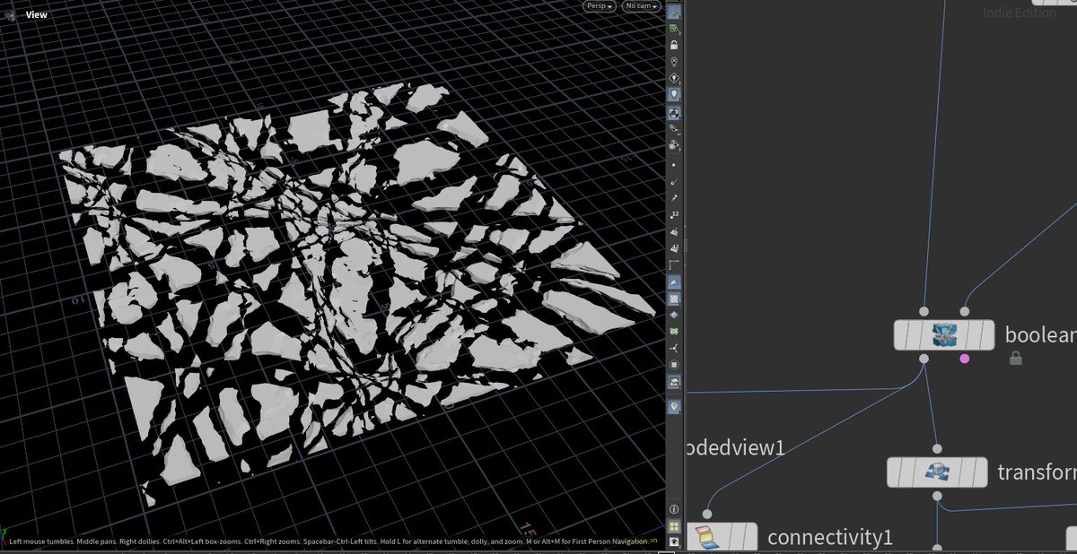Image resolution: width=1077 pixels, height=554 pixels.
Task: Select the boolean node label text
Action: [1041, 335]
